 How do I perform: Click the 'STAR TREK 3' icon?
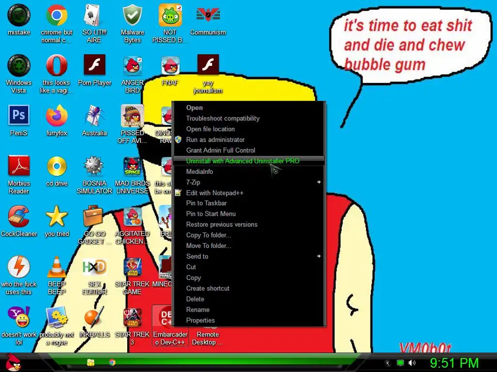132,317
